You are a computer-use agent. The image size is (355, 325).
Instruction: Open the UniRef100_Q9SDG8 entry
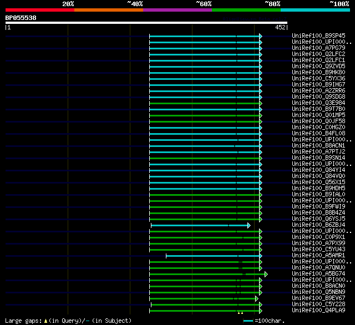[x=318, y=97]
